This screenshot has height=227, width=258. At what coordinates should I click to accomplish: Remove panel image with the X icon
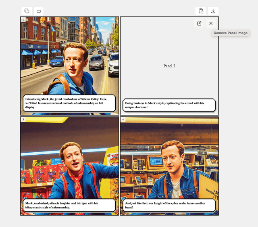click(x=211, y=23)
